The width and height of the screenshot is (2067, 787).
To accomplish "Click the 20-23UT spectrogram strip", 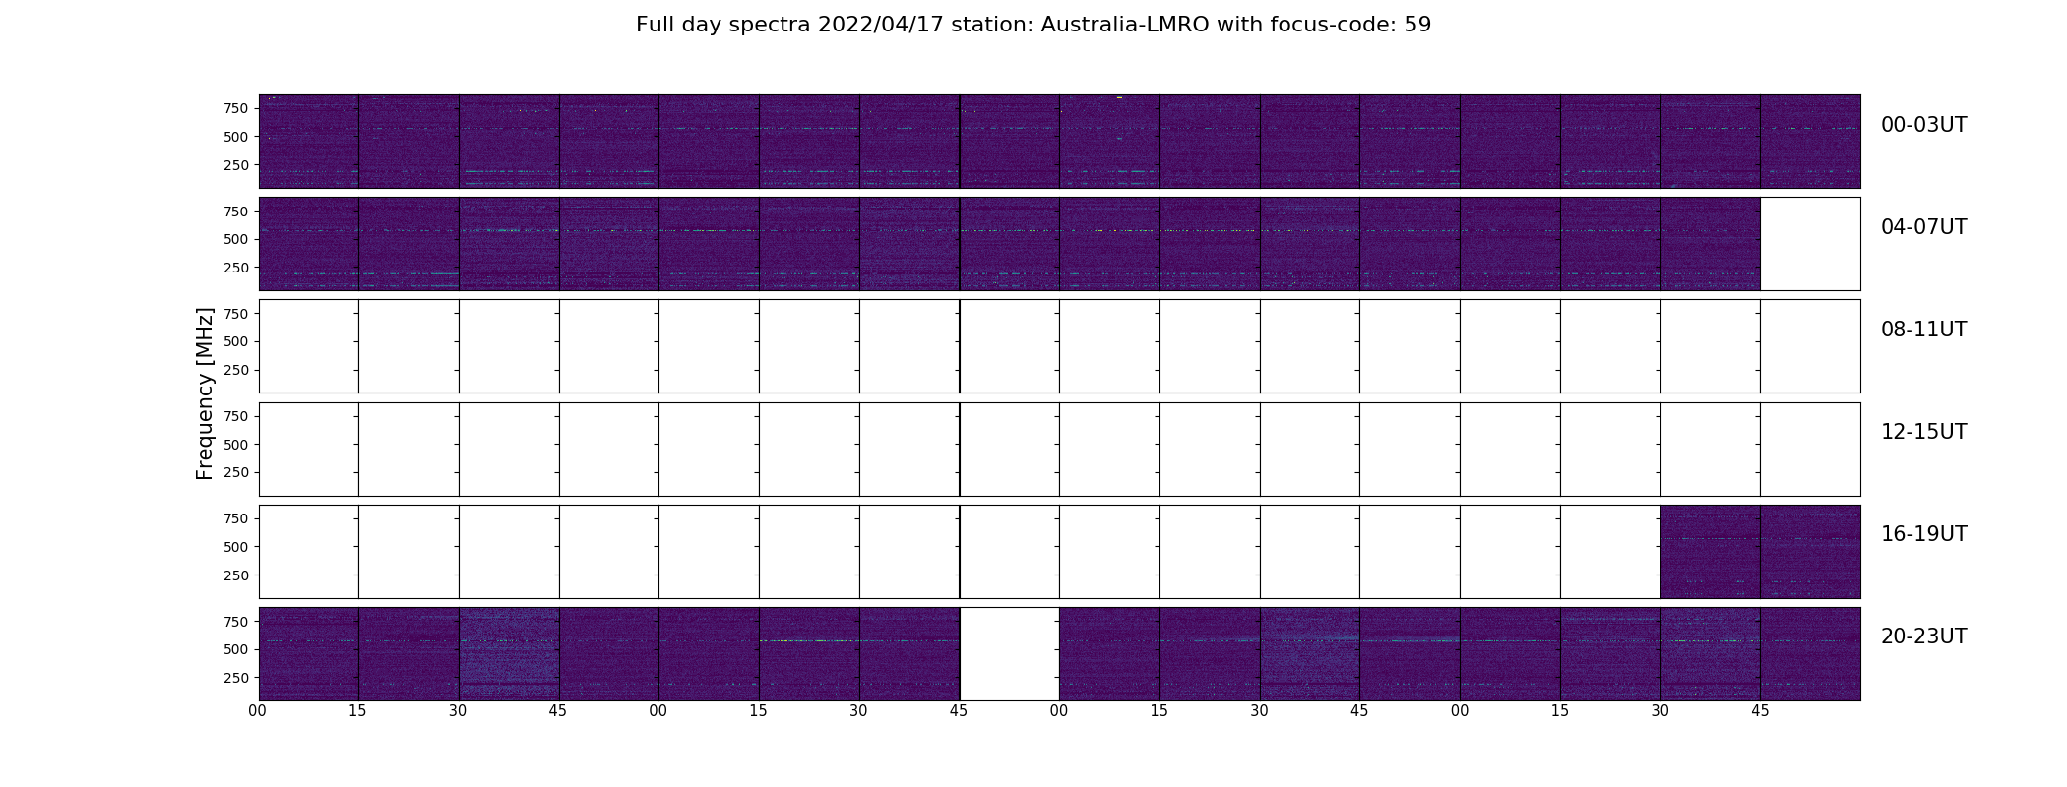I will point(1059,654).
